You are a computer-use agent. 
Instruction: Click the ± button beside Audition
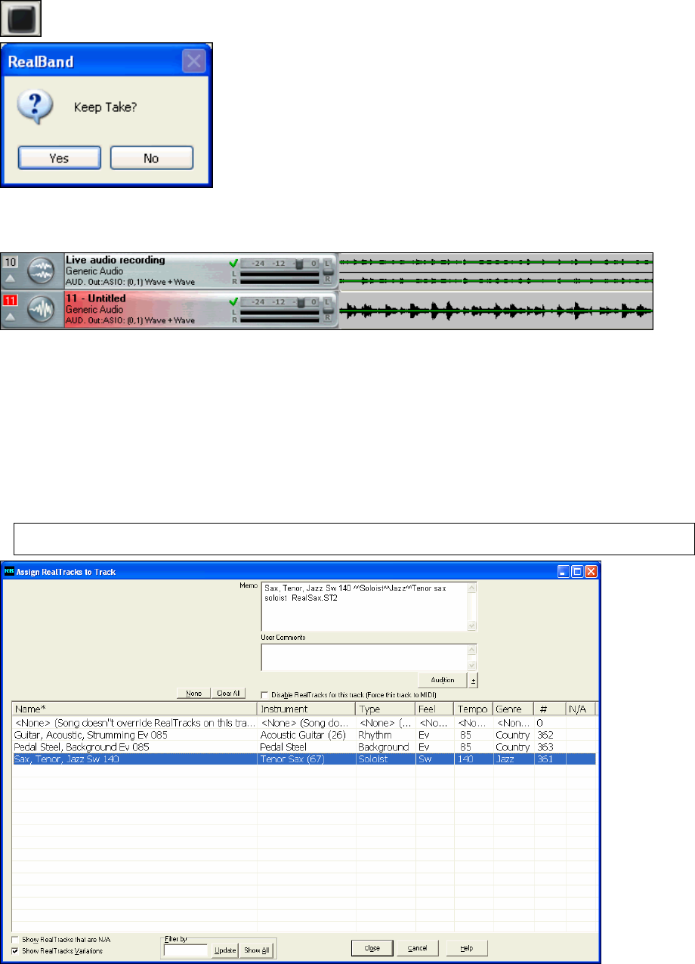[473, 681]
